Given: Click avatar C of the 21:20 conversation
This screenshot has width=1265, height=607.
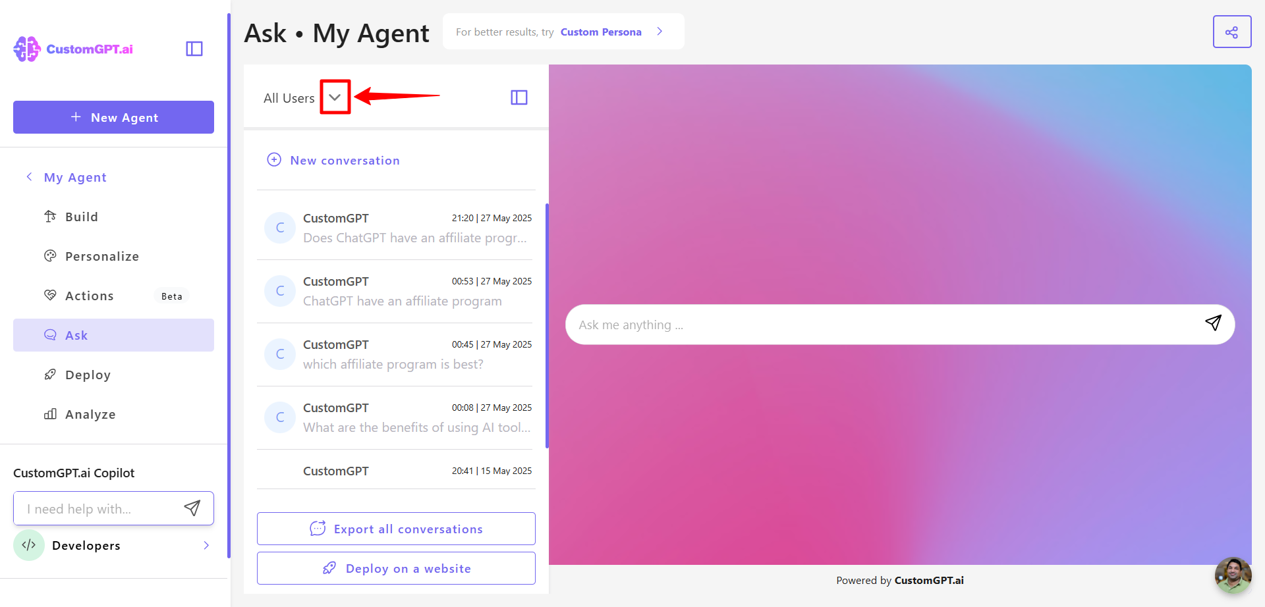Looking at the screenshot, I should [x=280, y=228].
